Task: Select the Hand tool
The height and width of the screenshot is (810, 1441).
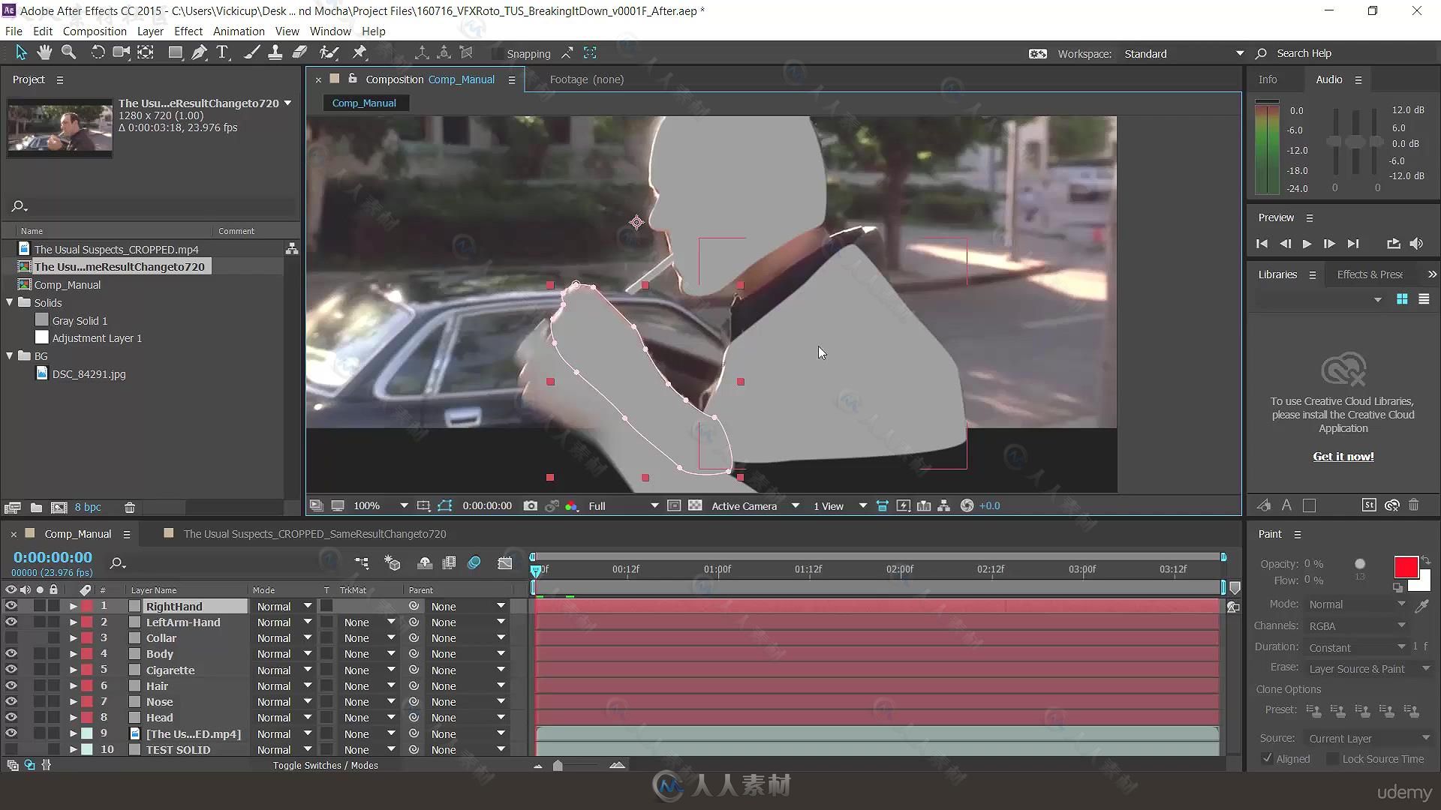Action: [x=45, y=52]
